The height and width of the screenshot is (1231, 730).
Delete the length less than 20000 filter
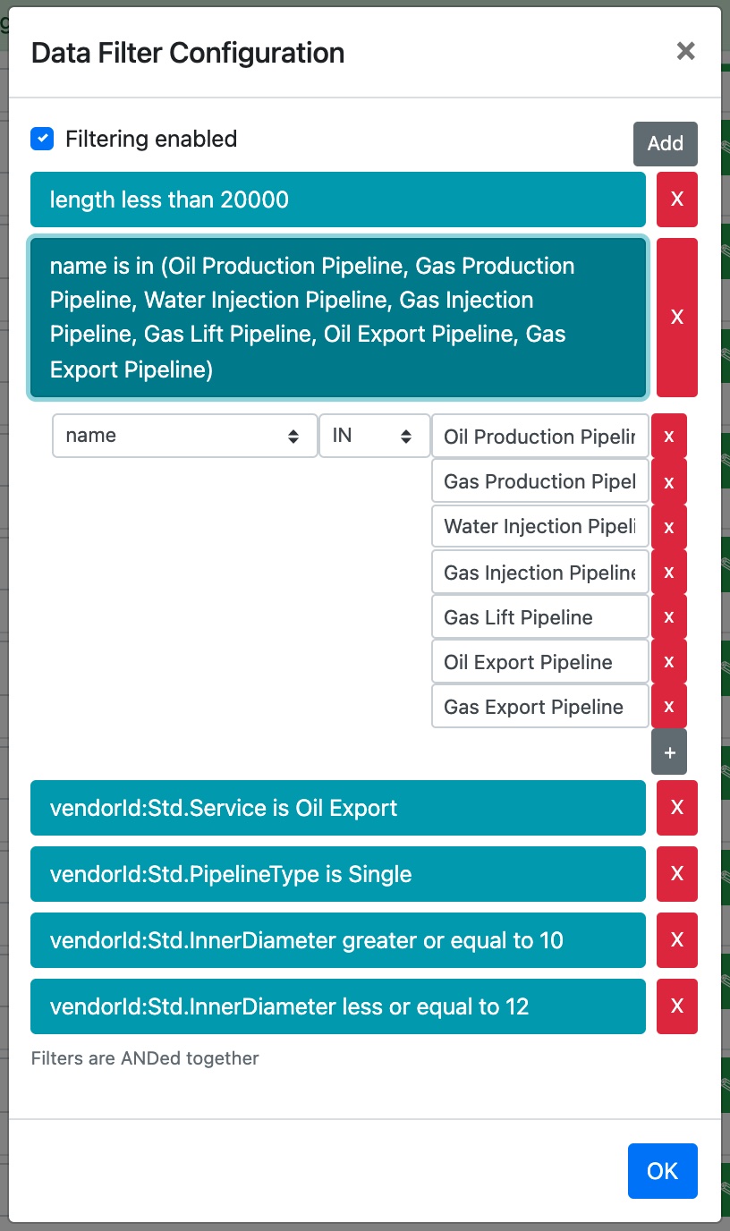(x=676, y=200)
